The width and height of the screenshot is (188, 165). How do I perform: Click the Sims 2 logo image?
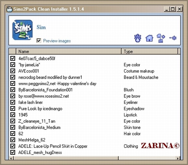22,30
